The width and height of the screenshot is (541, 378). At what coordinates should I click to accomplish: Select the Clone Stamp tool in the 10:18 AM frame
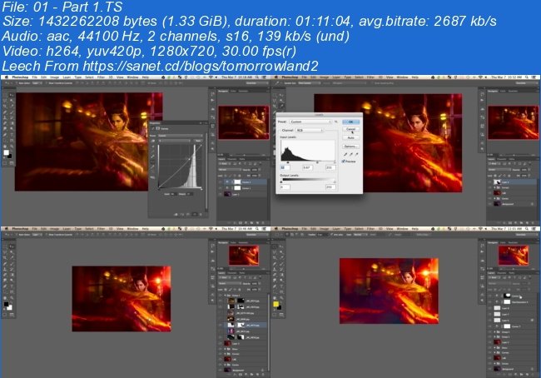[5, 117]
